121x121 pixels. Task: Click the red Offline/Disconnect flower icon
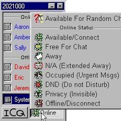tap(38, 103)
